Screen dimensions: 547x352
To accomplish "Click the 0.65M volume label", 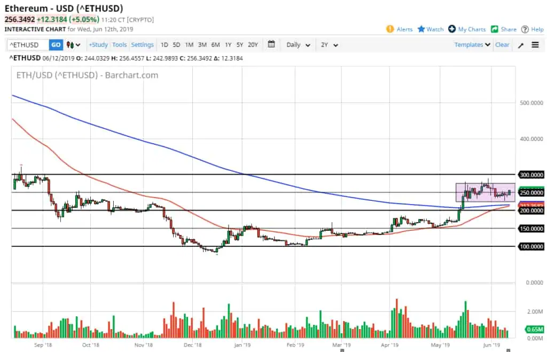I will point(535,329).
